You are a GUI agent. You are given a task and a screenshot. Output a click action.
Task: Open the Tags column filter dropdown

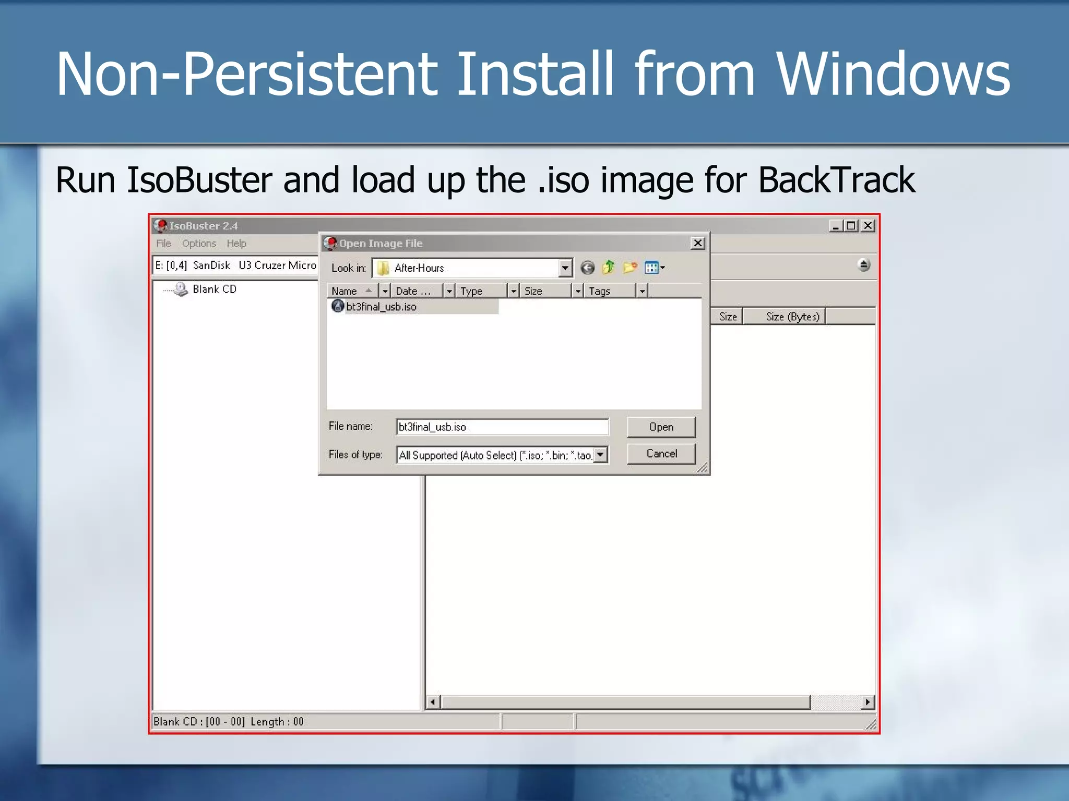642,291
